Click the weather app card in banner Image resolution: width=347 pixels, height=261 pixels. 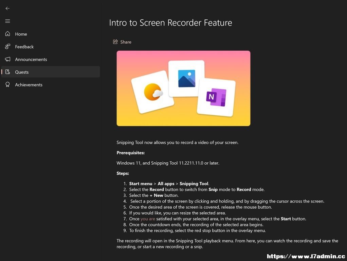tap(152, 92)
